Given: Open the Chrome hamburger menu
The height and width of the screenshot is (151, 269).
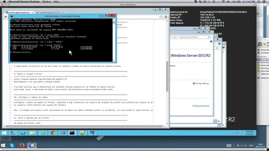Looking at the screenshot, I should coord(166,17).
